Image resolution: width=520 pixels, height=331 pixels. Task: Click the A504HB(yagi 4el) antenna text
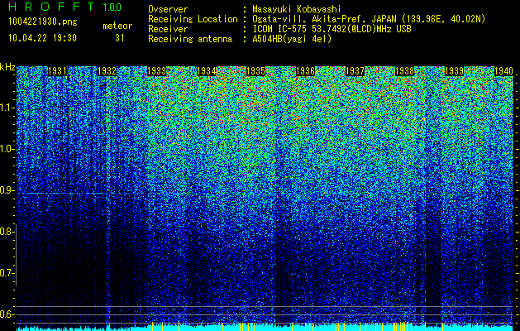coord(292,39)
